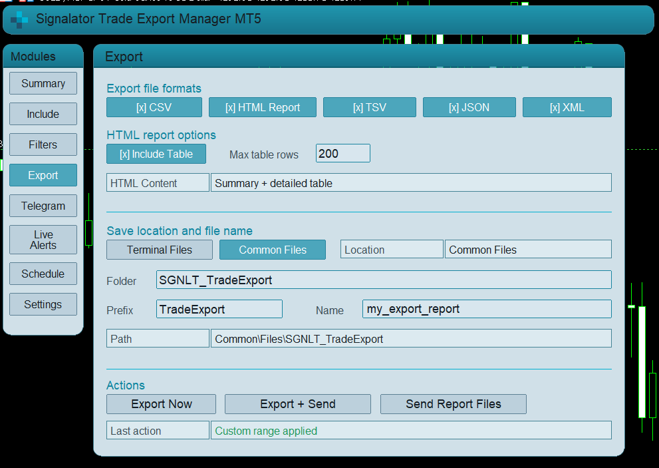Screen dimensions: 659x468
Task: Go to the Live Alerts module
Action: pos(43,240)
